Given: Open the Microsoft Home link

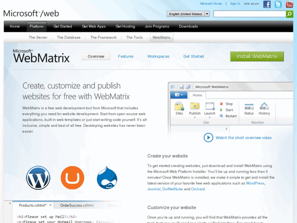Looking at the screenshot, I should click(211, 4).
